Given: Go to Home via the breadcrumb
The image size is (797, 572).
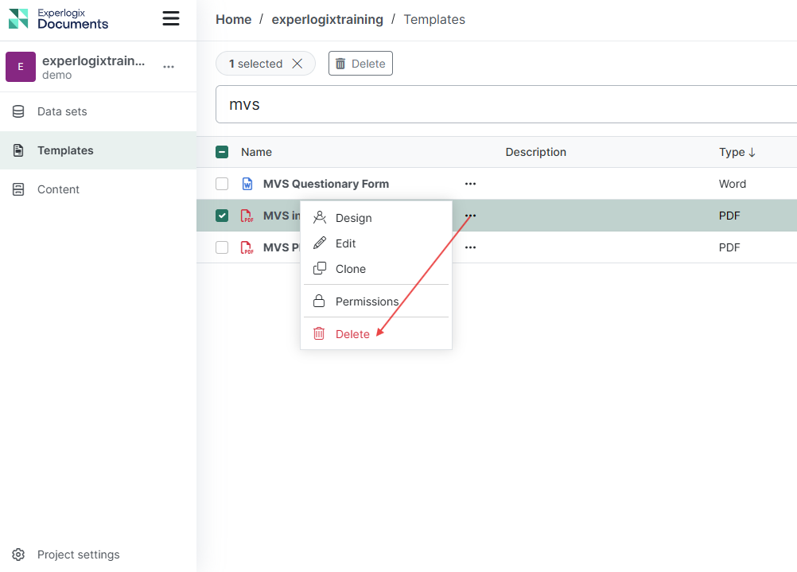Looking at the screenshot, I should [233, 19].
